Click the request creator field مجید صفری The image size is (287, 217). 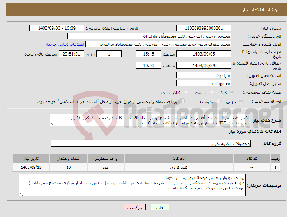158,44
